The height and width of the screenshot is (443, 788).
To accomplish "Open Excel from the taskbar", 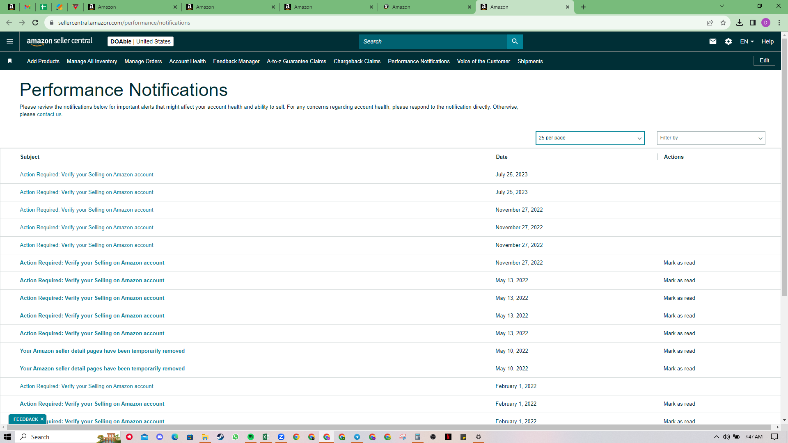I will 266,437.
